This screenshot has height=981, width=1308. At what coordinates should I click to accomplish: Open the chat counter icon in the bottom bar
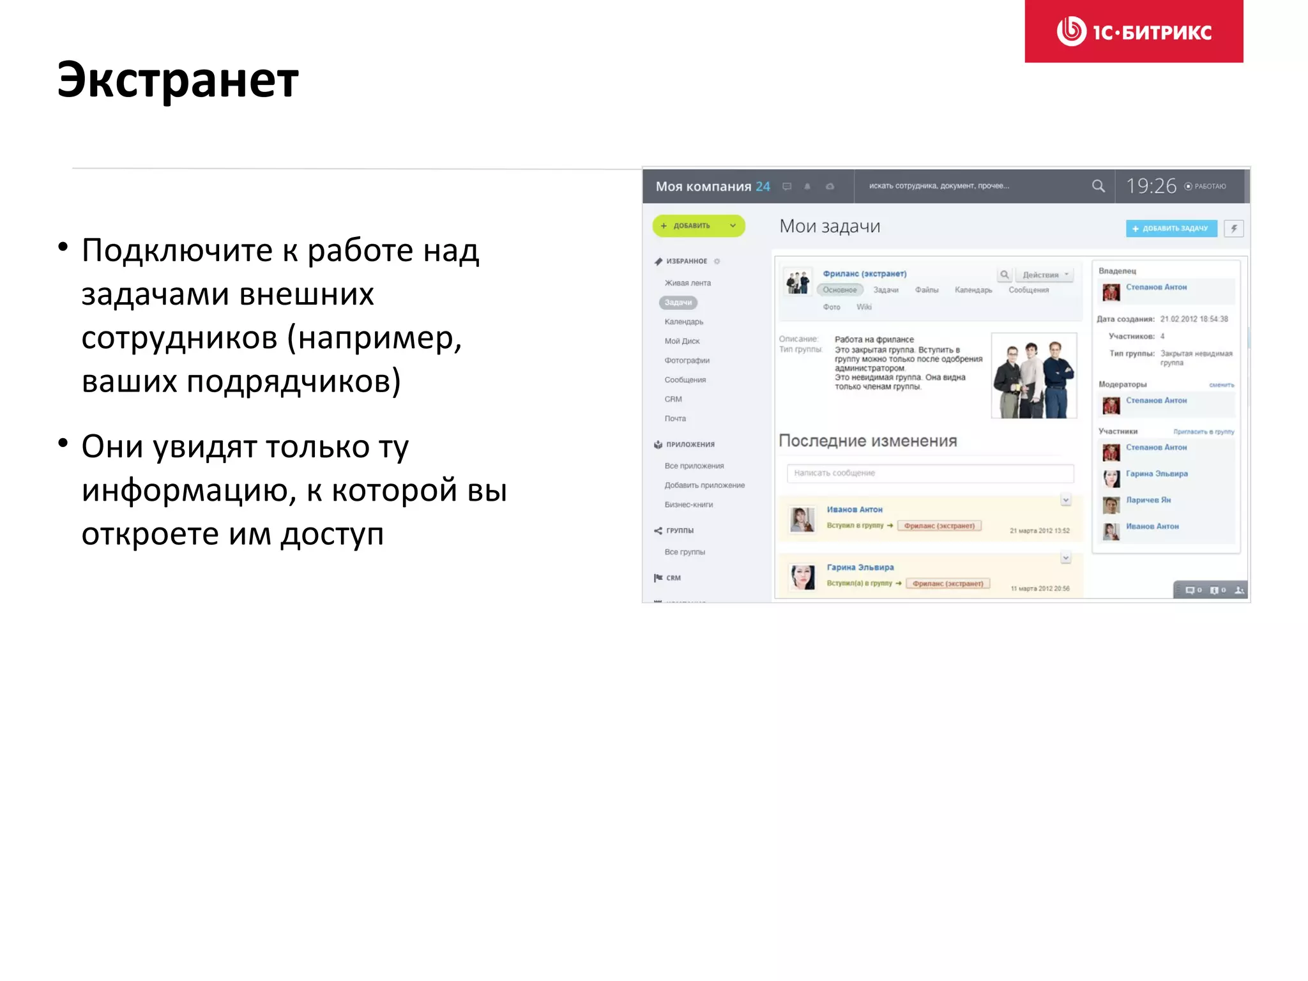pyautogui.click(x=1193, y=590)
